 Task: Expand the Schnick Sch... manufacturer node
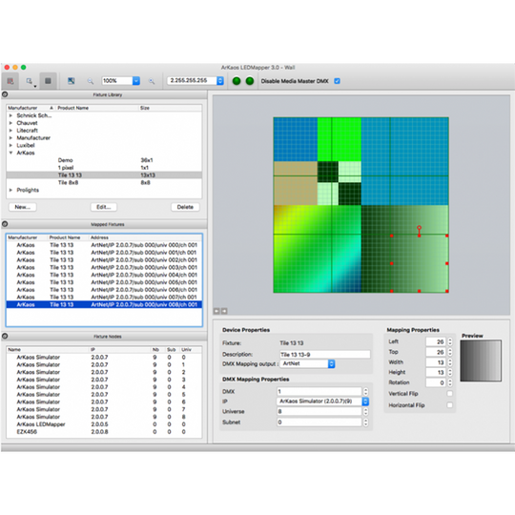coord(10,115)
